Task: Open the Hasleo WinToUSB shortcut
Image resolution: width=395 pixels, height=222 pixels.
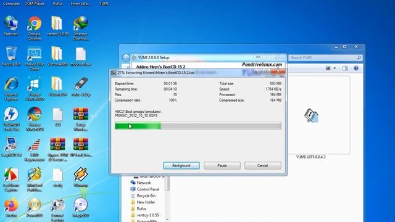Action: [x=35, y=119]
